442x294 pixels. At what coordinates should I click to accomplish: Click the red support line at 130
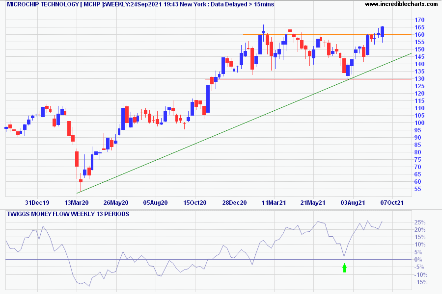coord(309,79)
